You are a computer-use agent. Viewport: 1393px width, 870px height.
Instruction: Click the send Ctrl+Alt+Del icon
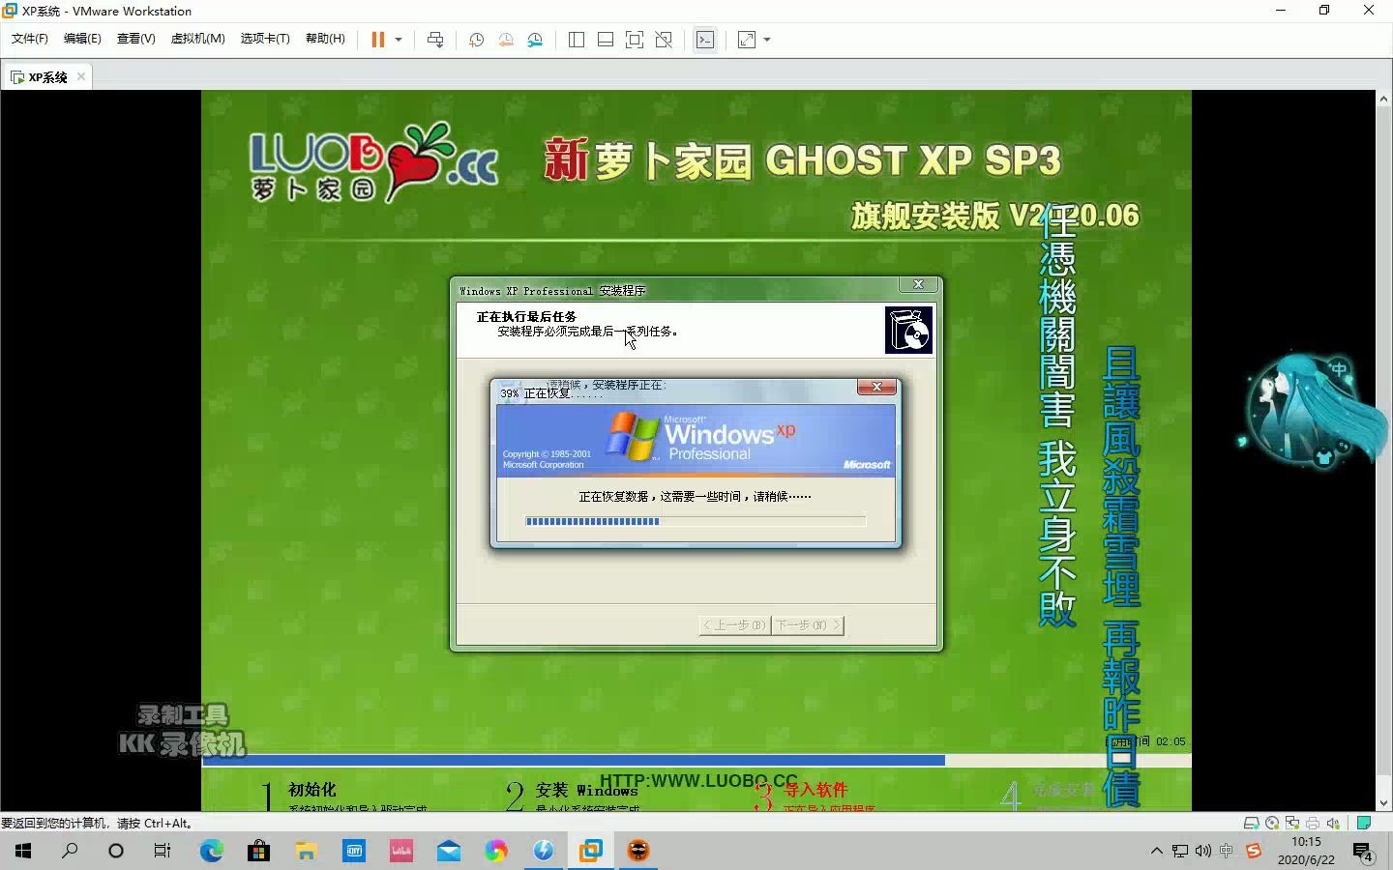[x=435, y=40]
